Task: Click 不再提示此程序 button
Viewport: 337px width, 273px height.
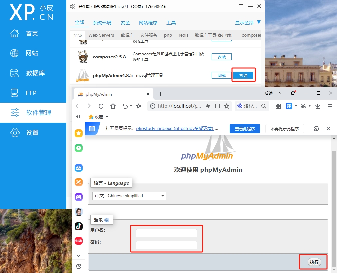Action: (x=285, y=129)
